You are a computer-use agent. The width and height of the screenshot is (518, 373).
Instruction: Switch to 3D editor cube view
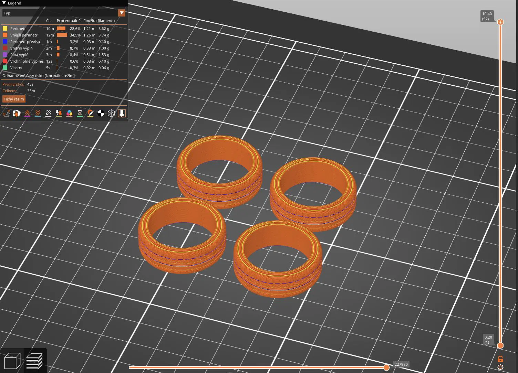coord(12,361)
